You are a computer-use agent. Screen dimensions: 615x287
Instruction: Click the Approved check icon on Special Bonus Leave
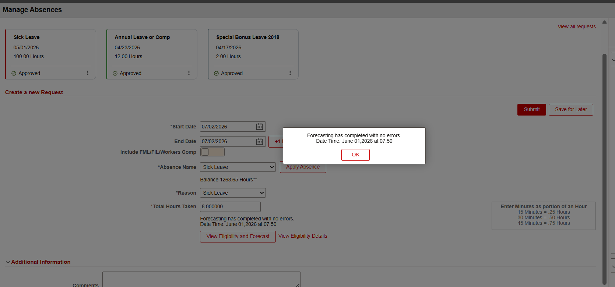216,73
